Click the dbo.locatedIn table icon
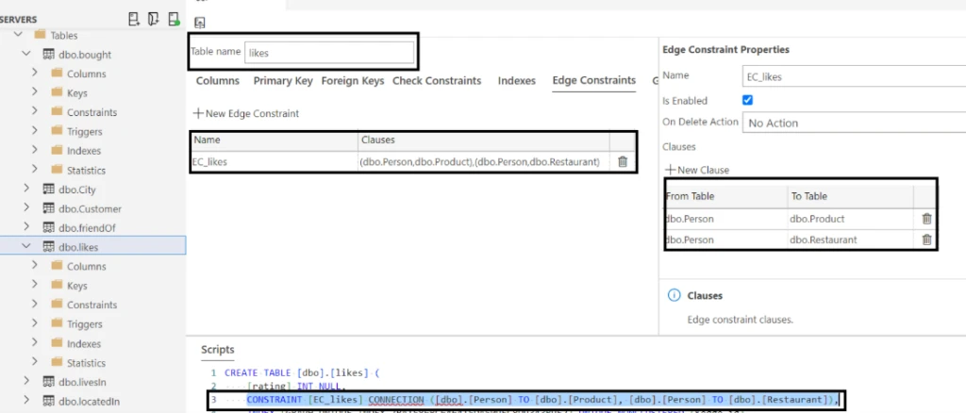966x413 pixels. pyautogui.click(x=49, y=401)
